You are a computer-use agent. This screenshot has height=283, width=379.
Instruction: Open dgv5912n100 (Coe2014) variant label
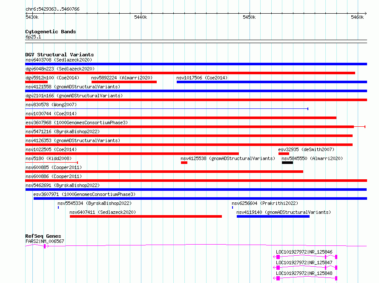pos(52,78)
